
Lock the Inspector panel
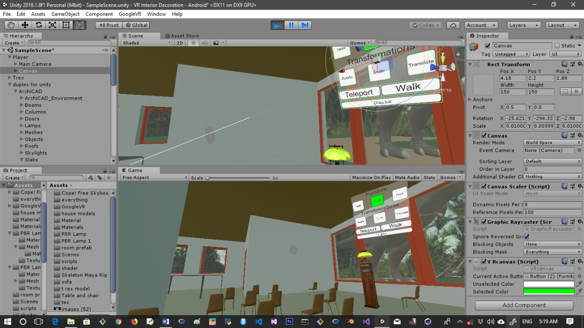point(571,37)
